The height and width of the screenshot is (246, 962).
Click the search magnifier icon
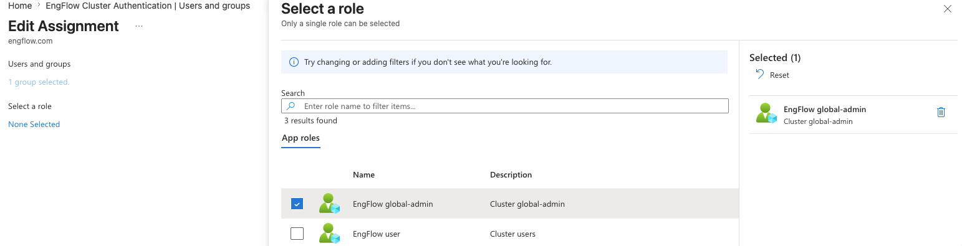[x=291, y=106]
